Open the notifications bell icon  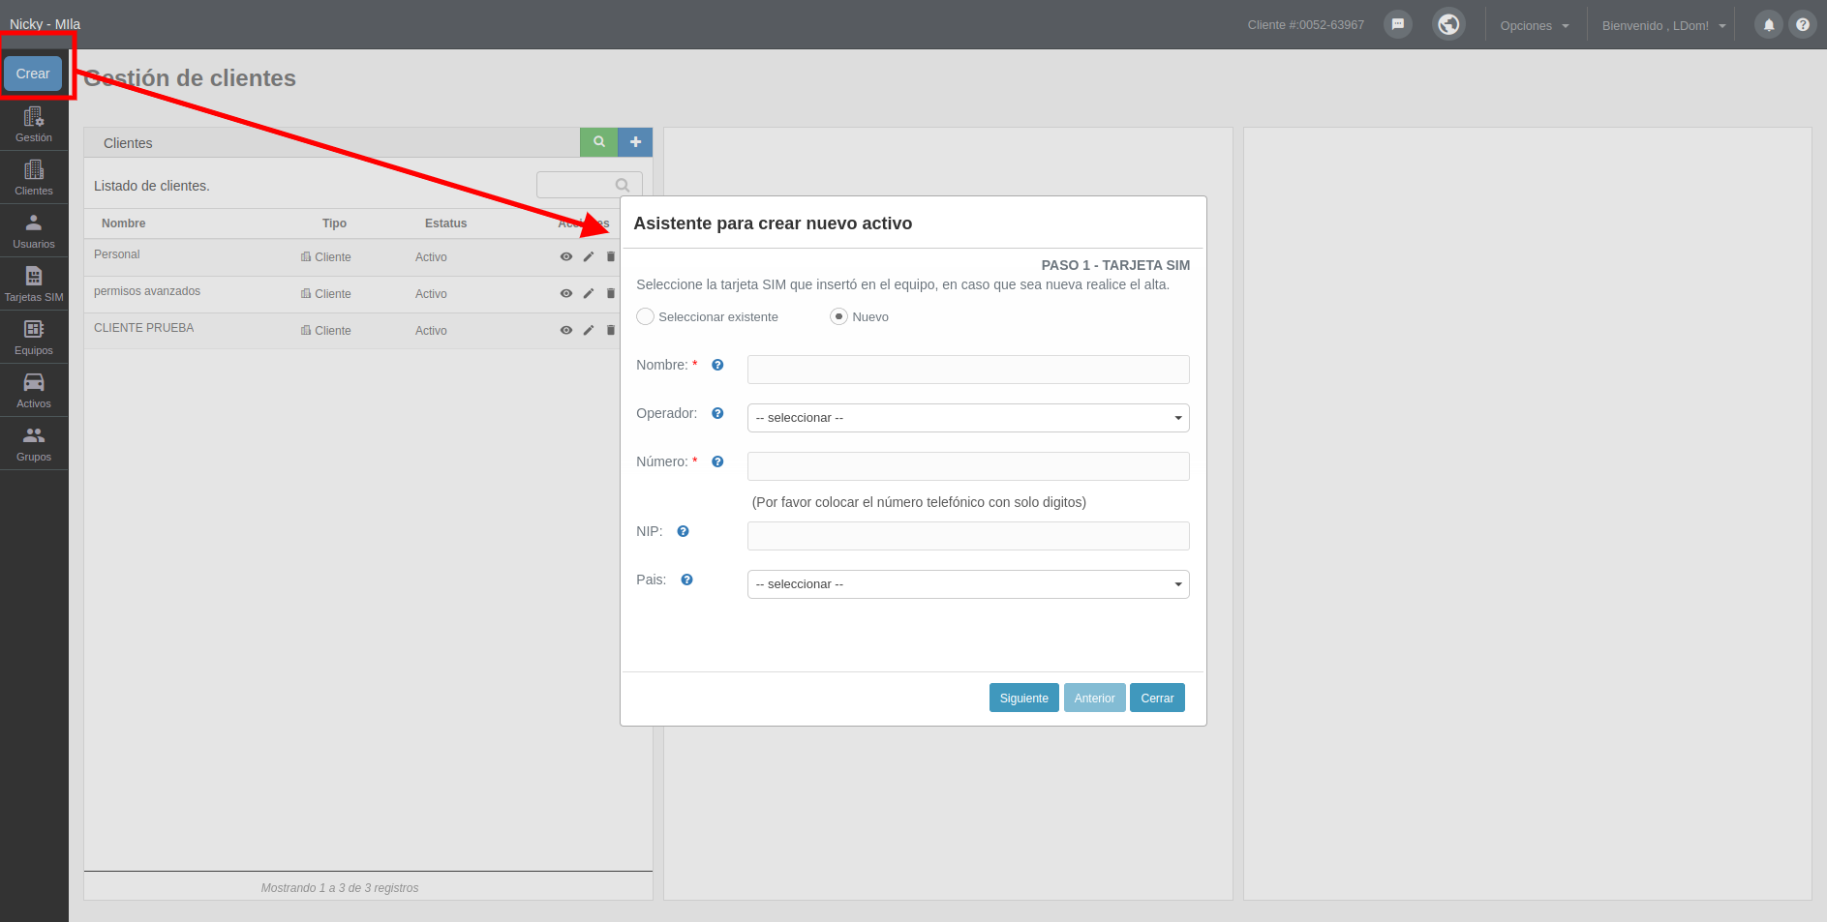tap(1769, 25)
